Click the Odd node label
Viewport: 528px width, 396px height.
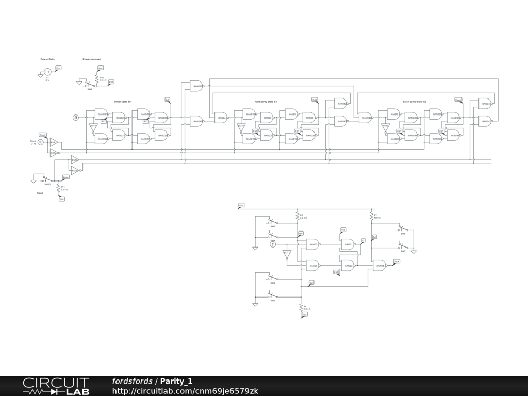(x=315, y=100)
